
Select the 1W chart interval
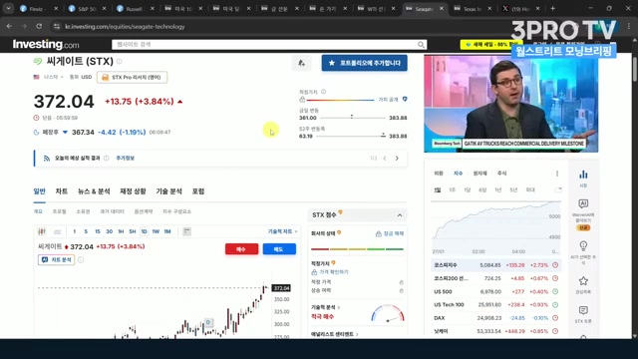pos(156,231)
